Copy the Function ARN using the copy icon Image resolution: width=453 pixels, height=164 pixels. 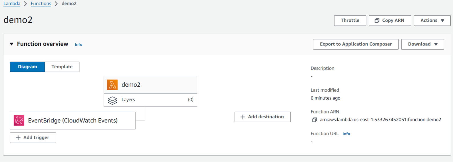[314, 120]
